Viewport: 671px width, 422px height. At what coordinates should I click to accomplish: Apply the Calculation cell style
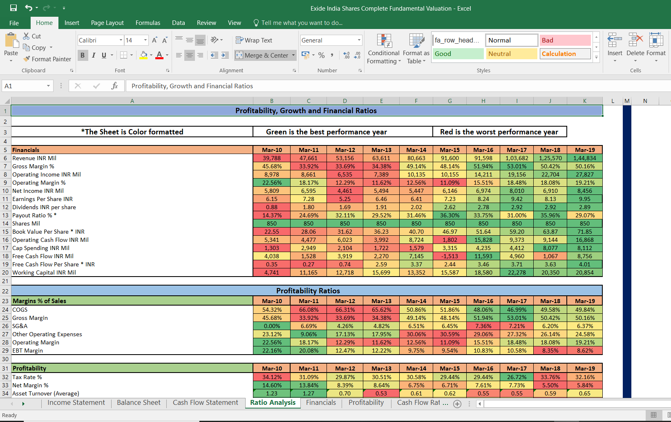click(x=566, y=54)
